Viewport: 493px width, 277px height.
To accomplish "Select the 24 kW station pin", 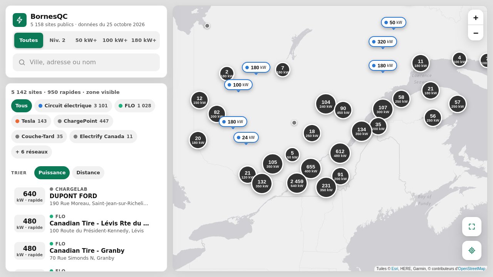I will click(x=246, y=137).
